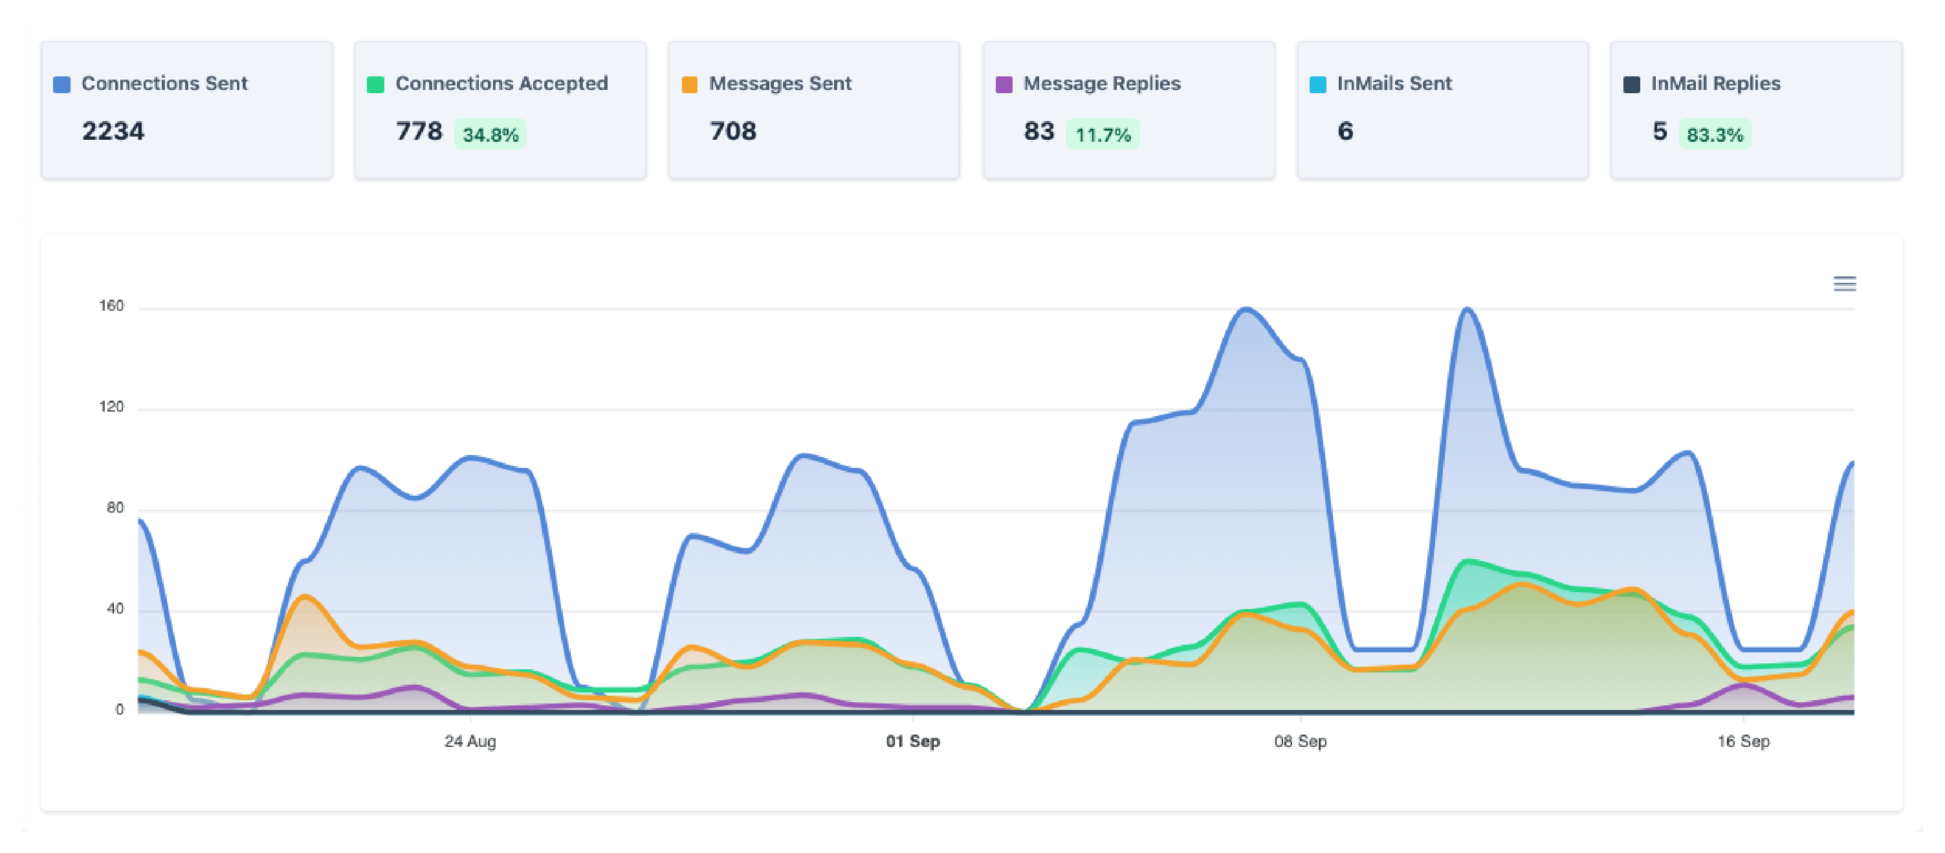1945x853 pixels.
Task: Click the 778 connections accepted value
Action: click(419, 131)
